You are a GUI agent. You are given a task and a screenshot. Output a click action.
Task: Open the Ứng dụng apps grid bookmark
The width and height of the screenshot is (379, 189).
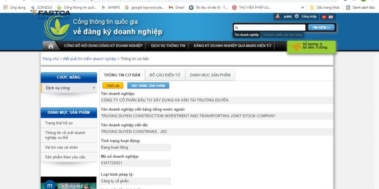(x=14, y=8)
